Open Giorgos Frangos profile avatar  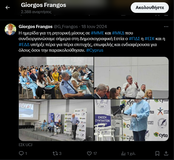pyautogui.click(x=10, y=29)
